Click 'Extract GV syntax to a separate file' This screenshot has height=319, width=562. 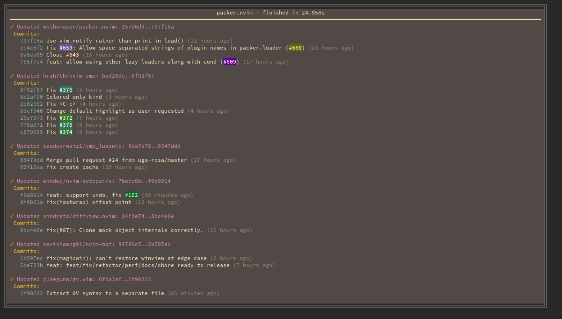pos(105,293)
